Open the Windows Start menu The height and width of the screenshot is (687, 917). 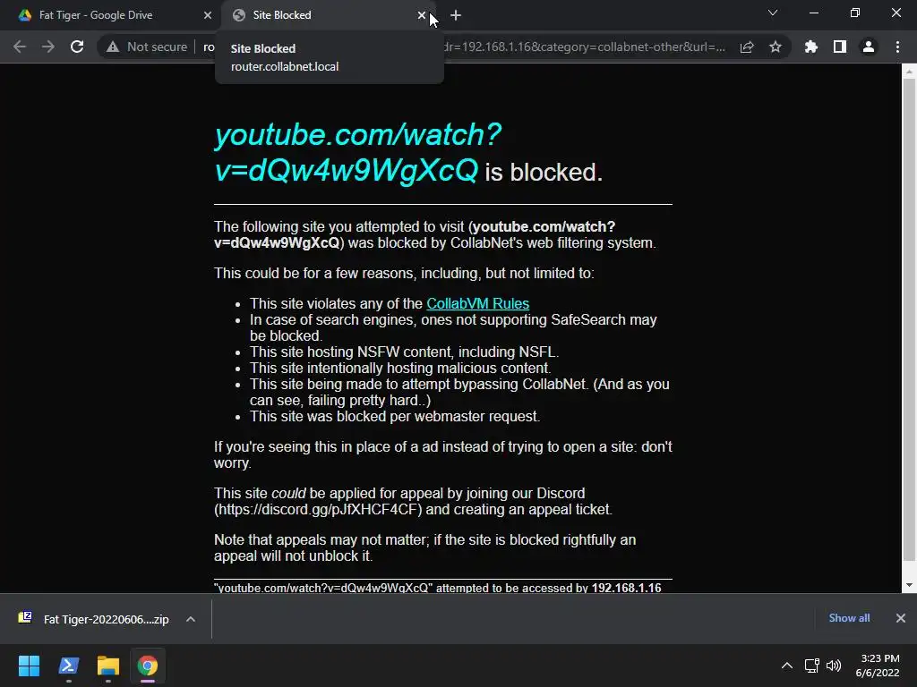coord(29,666)
